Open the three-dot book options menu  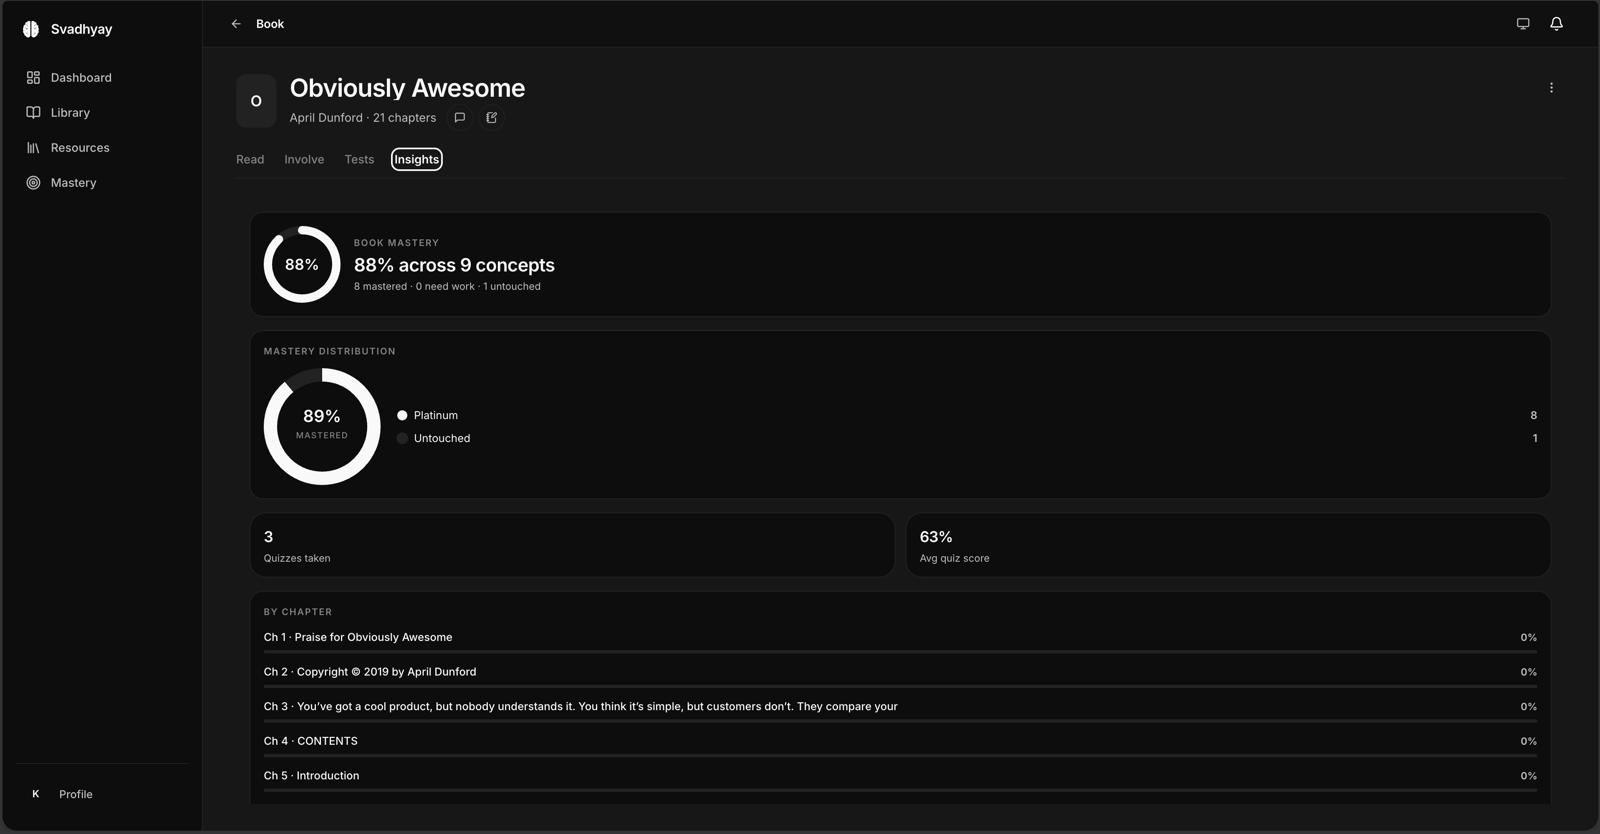1552,88
